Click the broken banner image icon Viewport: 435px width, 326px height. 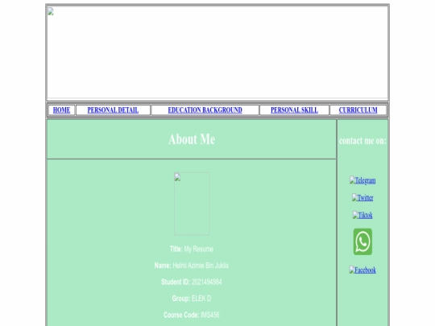pyautogui.click(x=51, y=11)
